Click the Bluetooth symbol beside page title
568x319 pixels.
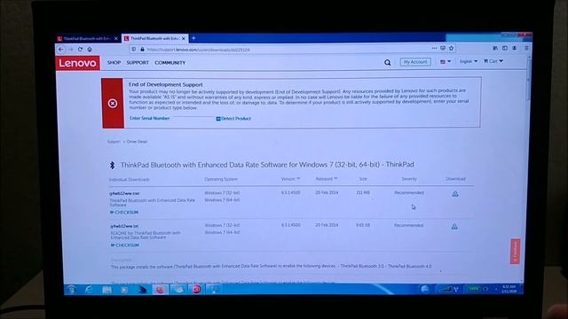(x=113, y=165)
